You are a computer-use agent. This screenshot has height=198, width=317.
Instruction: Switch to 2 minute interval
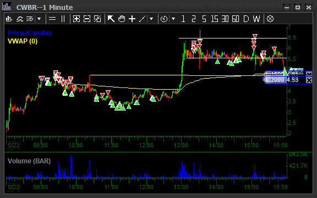click(194, 19)
